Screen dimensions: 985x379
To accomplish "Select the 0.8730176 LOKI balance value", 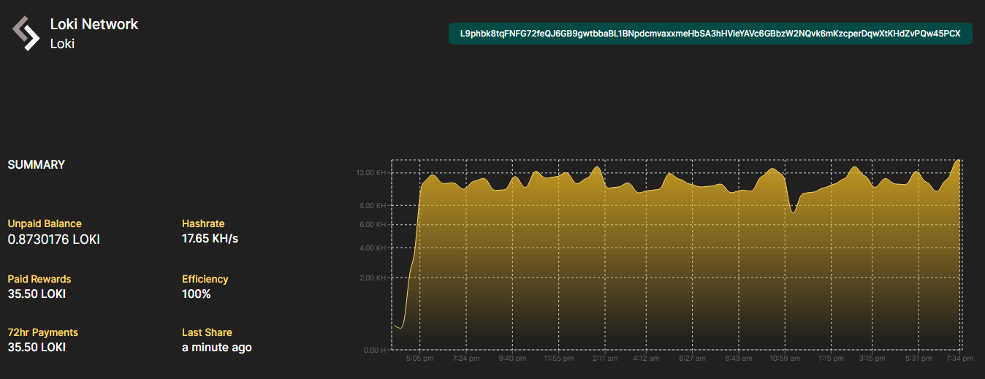I will click(x=53, y=240).
